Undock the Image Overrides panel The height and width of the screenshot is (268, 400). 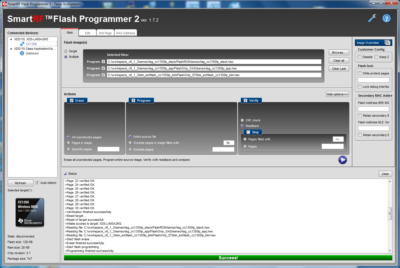click(x=387, y=42)
